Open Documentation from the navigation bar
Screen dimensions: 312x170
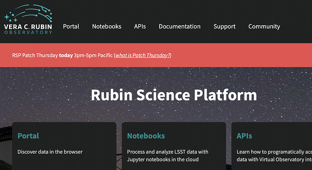point(180,27)
